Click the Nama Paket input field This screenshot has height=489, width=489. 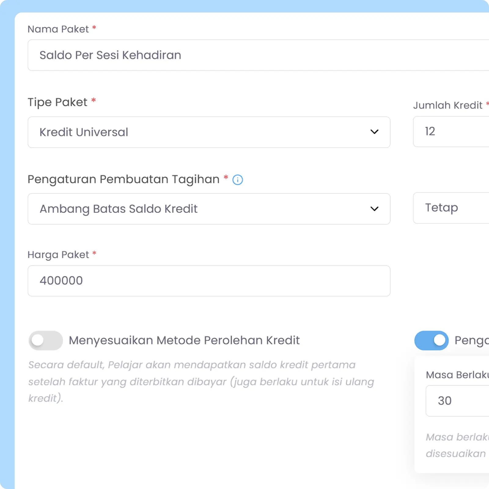[258, 55]
